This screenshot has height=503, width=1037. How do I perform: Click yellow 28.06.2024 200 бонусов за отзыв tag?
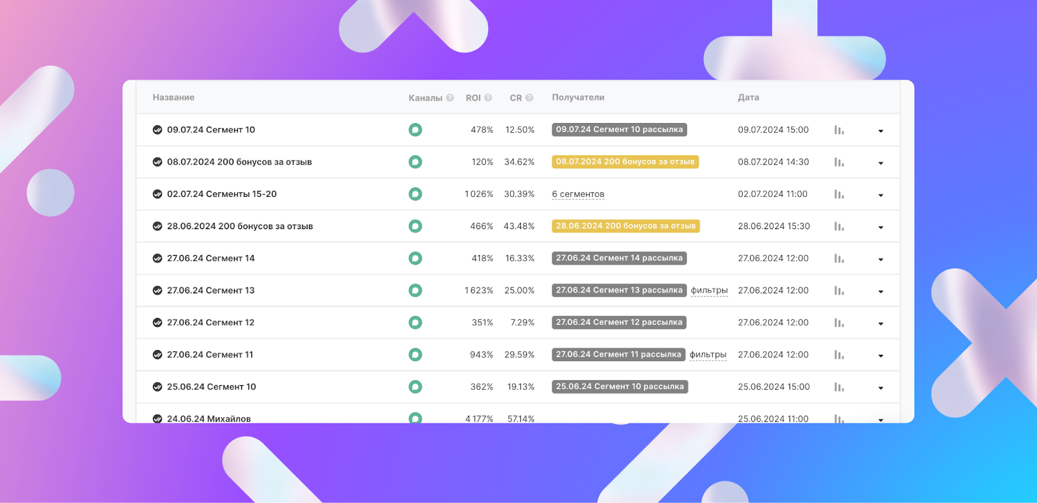[625, 226]
